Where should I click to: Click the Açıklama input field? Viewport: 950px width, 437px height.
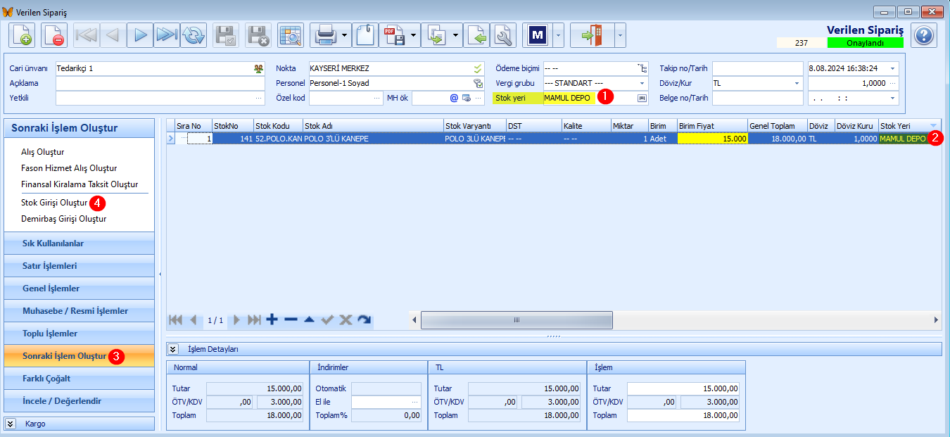click(160, 83)
